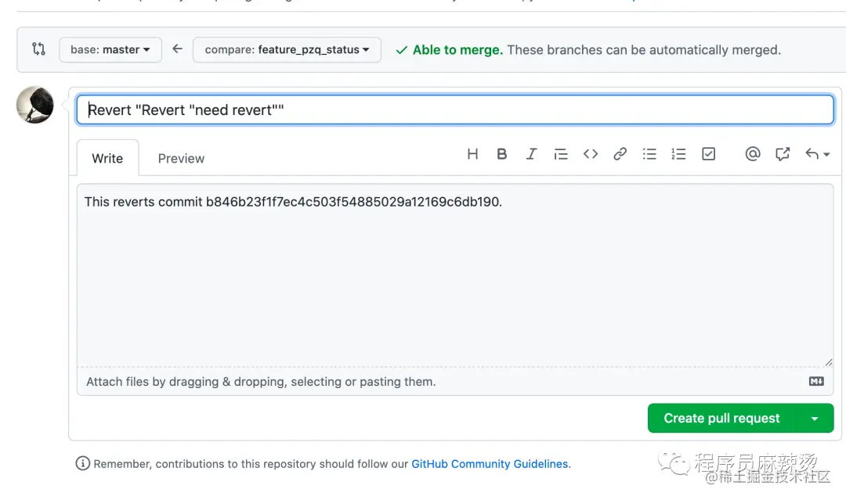Screen dimensions: 846x500
Task: Insert a bulleted list
Action: tap(649, 154)
